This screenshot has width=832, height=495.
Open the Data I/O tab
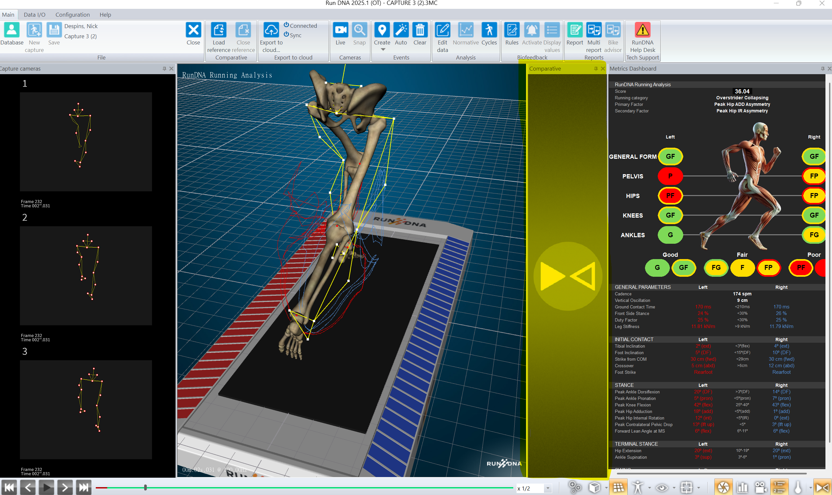coord(34,15)
